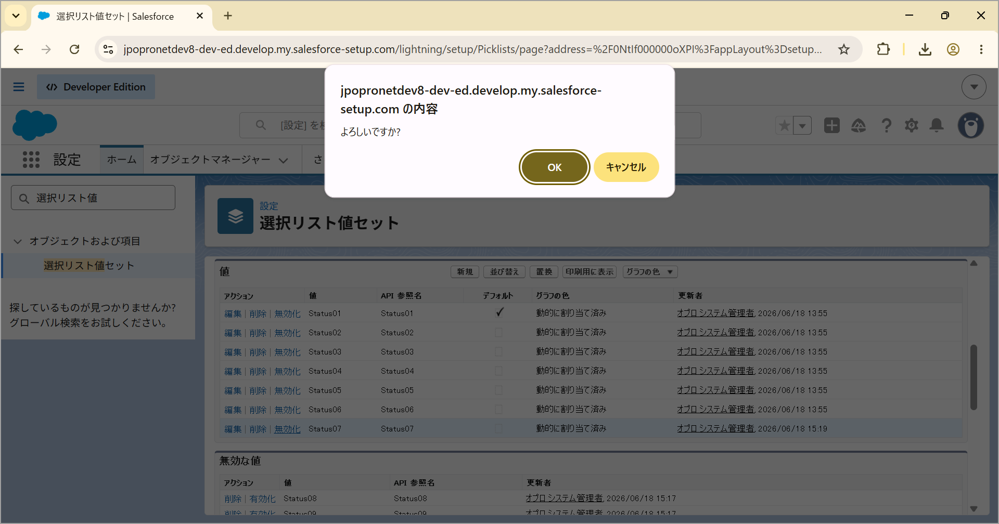The image size is (999, 524).
Task: Click the address bar URL
Action: [472, 49]
